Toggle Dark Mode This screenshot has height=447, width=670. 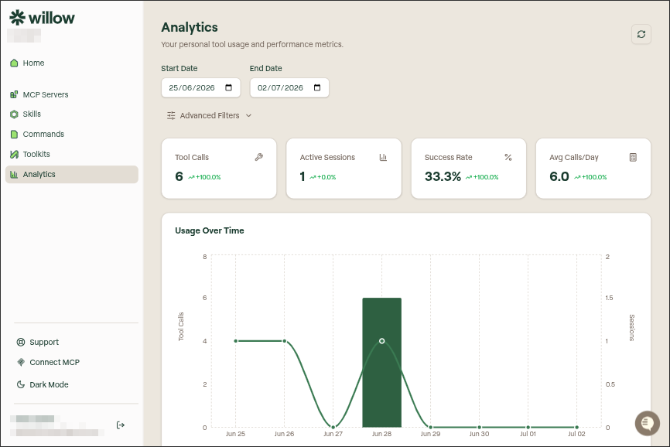point(43,384)
